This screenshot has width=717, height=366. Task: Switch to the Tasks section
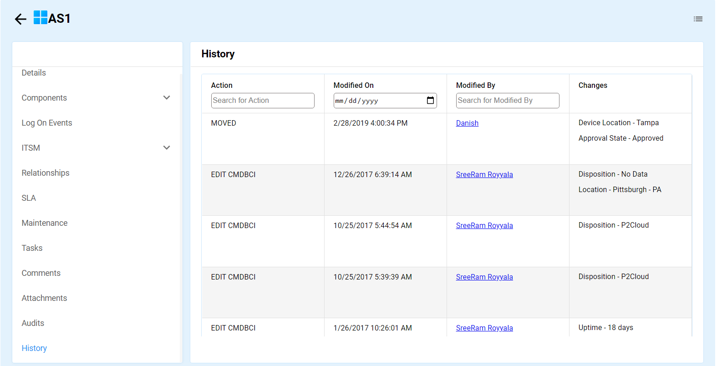click(x=32, y=248)
